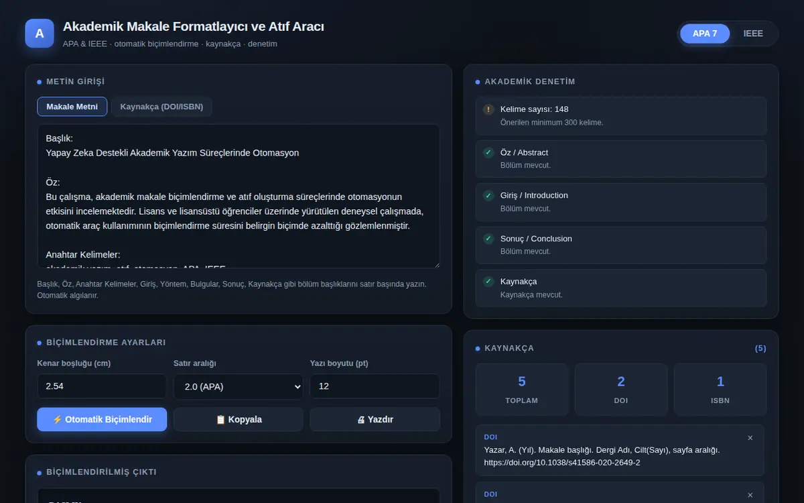804x503 pixels.
Task: Click the KAYNAKÇA panel heading
Action: [509, 348]
